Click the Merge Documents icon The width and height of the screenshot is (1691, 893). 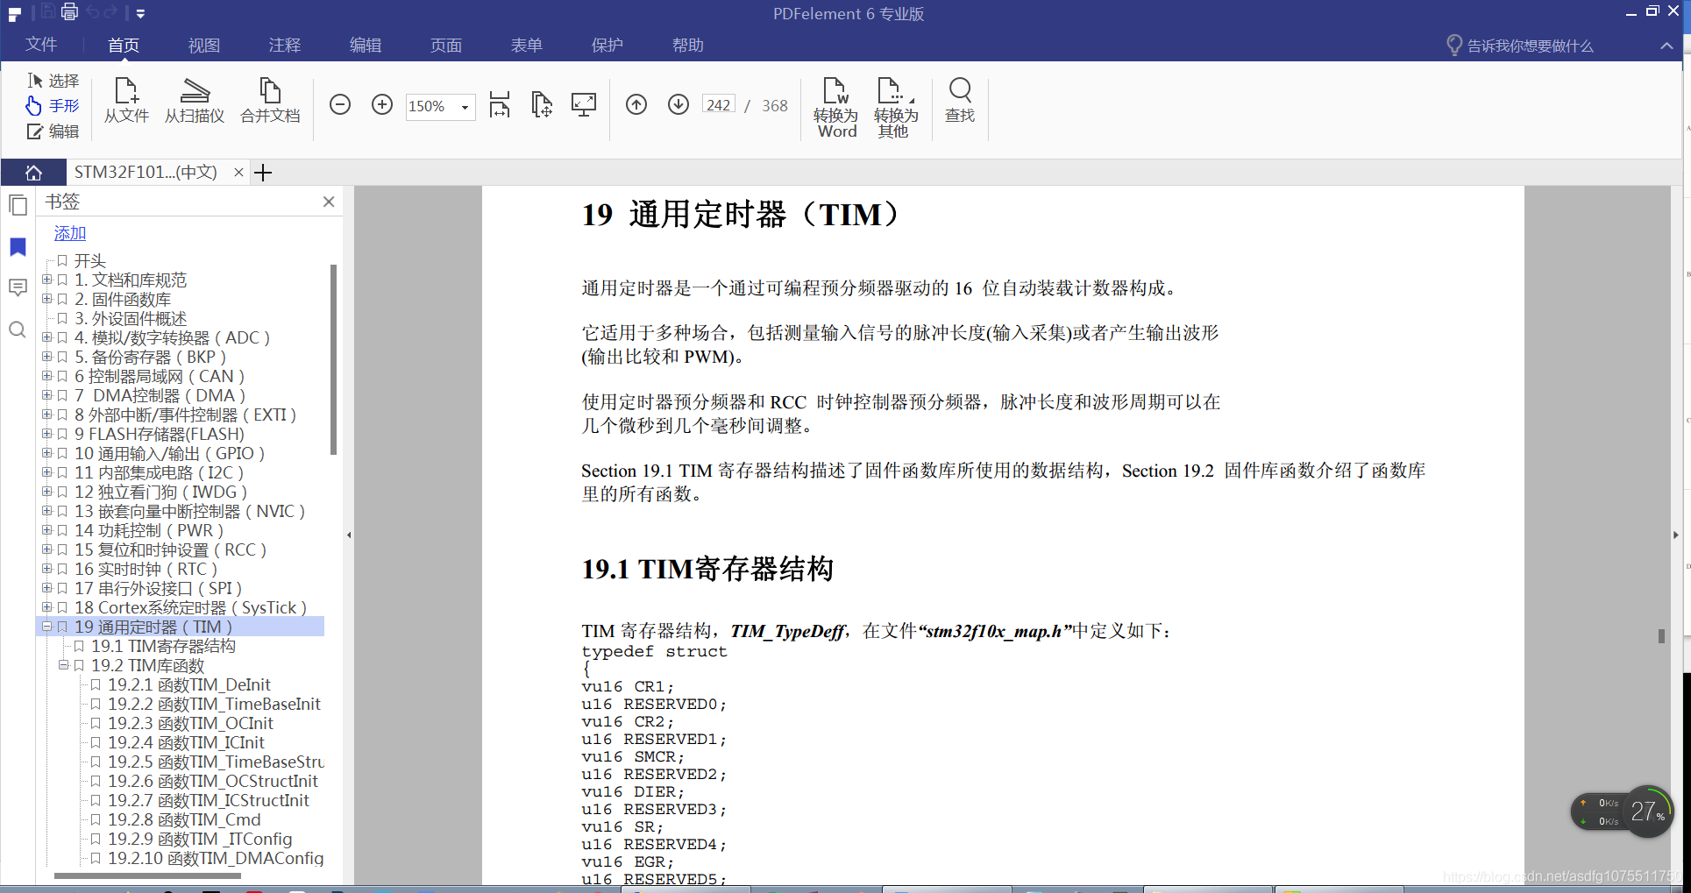tap(270, 101)
